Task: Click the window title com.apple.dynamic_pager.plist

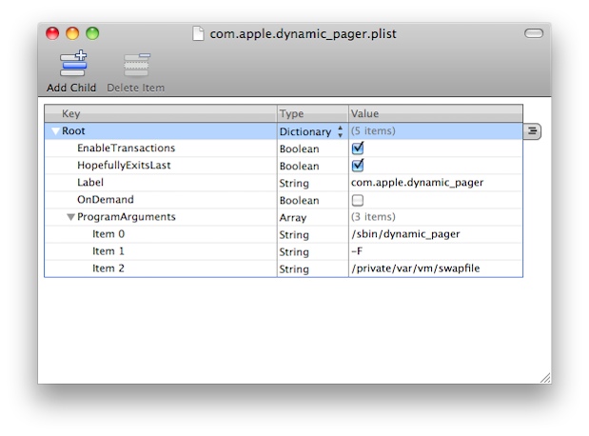Action: point(303,34)
